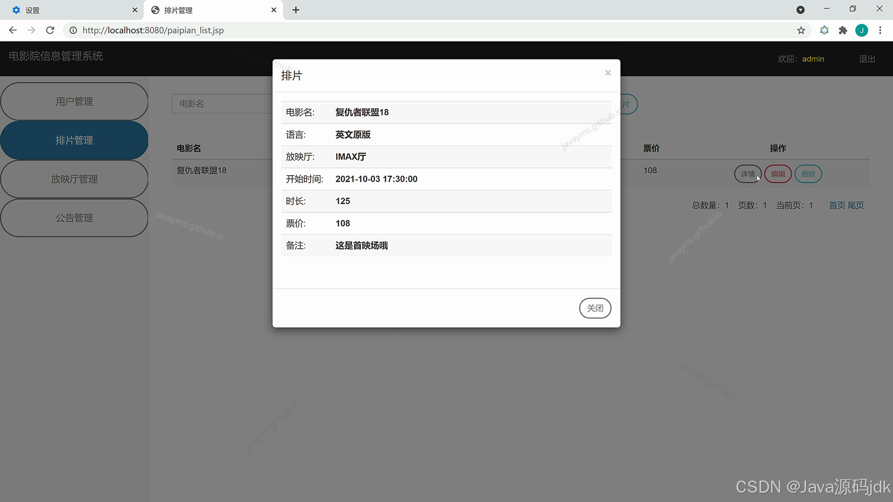The height and width of the screenshot is (502, 893).
Task: Open the extensions puzzle icon
Action: pyautogui.click(x=843, y=30)
